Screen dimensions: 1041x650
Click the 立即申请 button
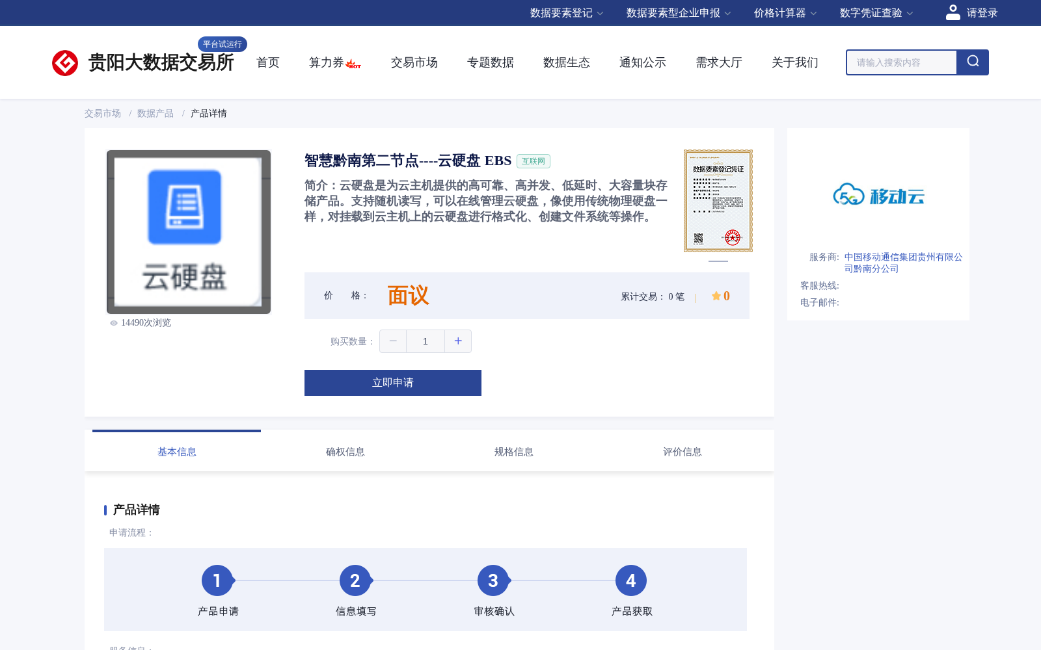393,383
